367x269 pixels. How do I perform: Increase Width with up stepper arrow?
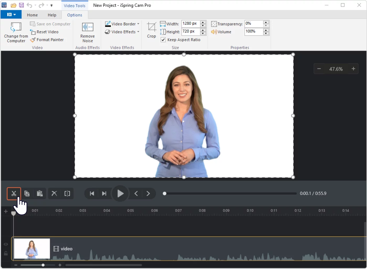click(203, 22)
